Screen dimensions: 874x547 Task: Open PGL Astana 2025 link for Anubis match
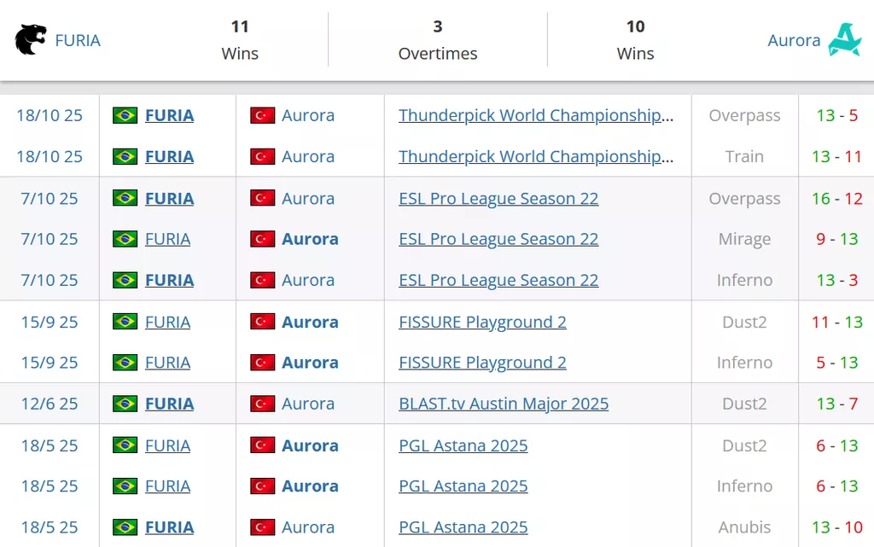click(463, 527)
